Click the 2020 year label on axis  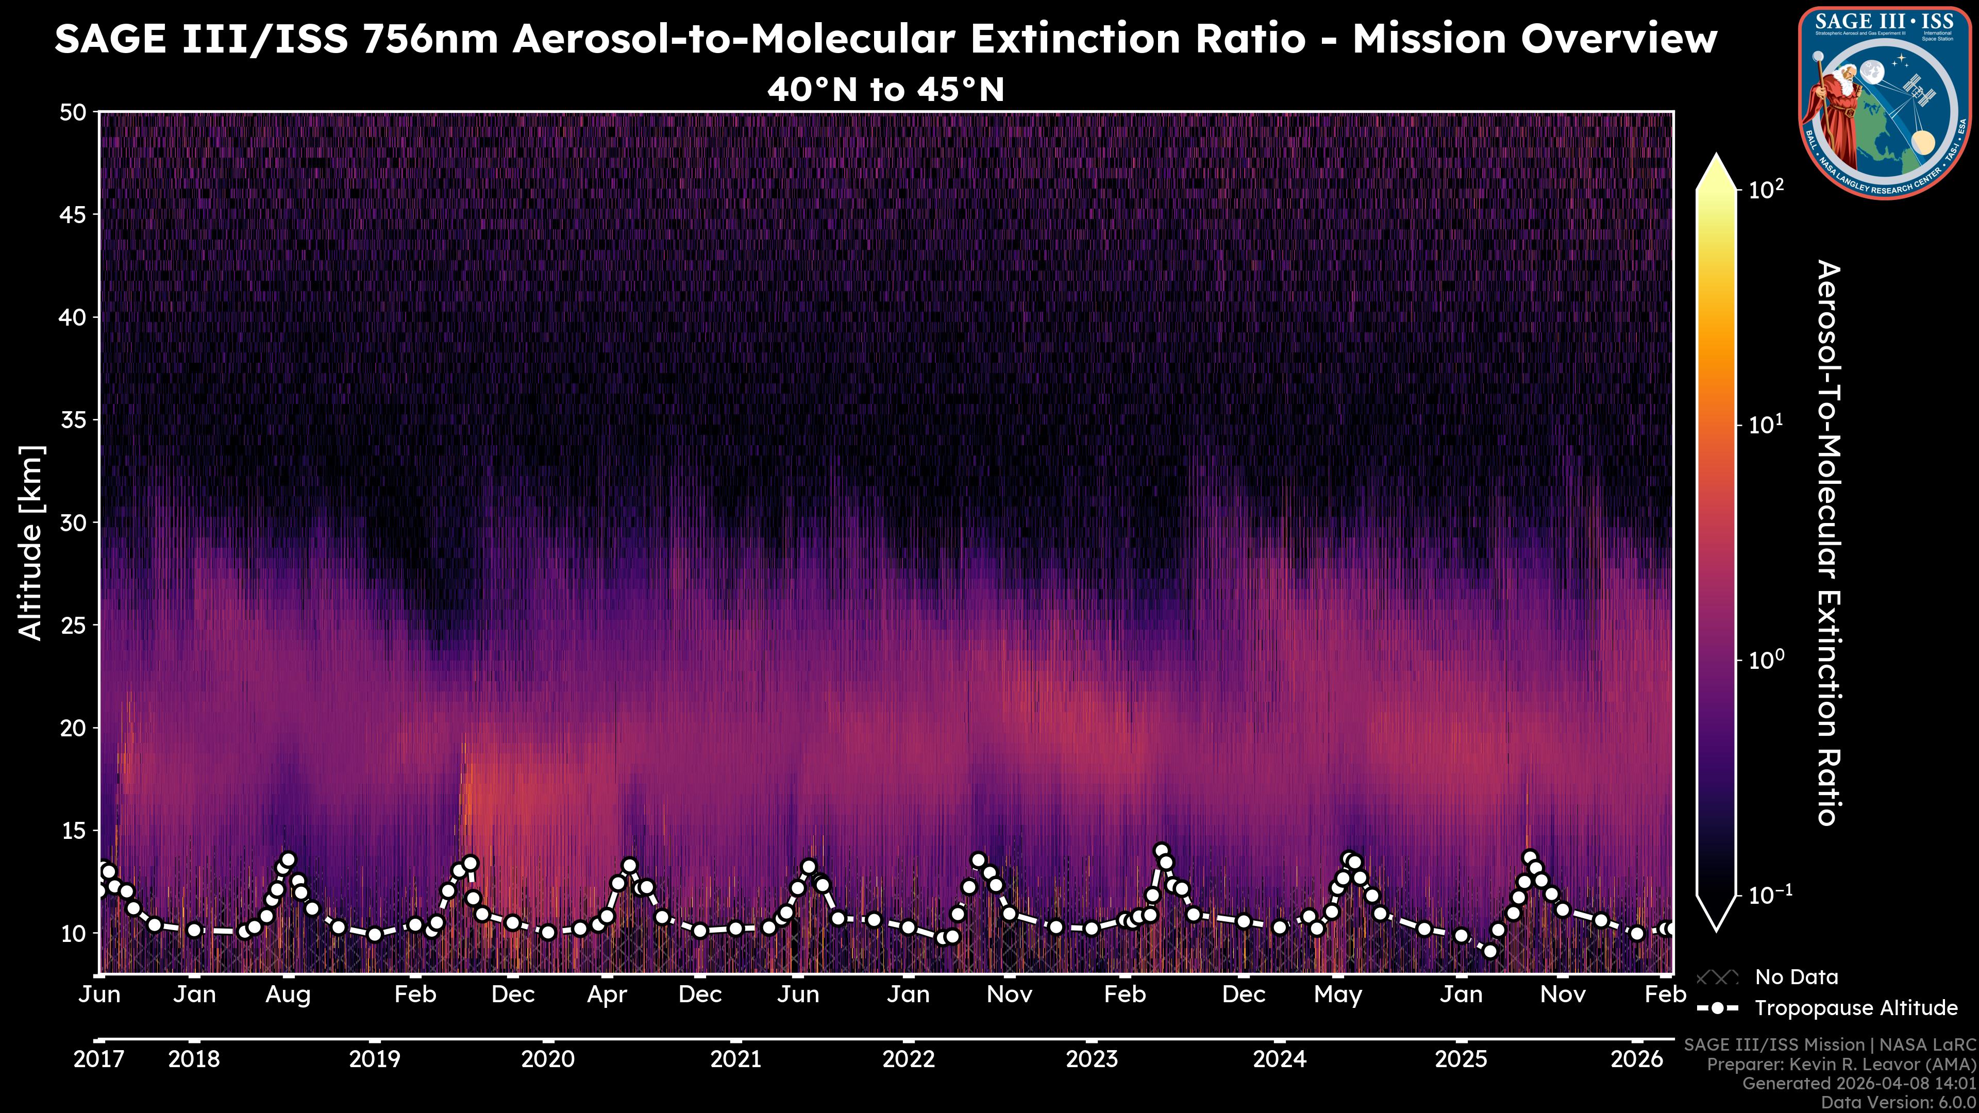point(548,1059)
